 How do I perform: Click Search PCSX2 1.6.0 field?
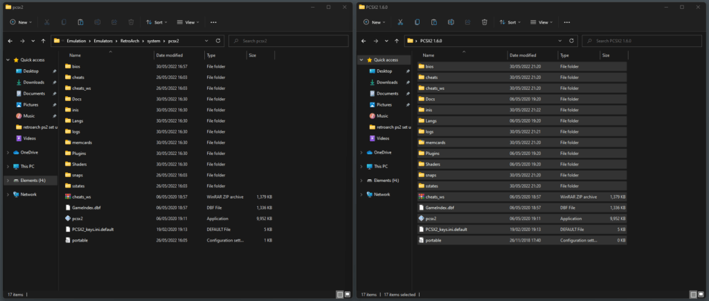coord(642,41)
